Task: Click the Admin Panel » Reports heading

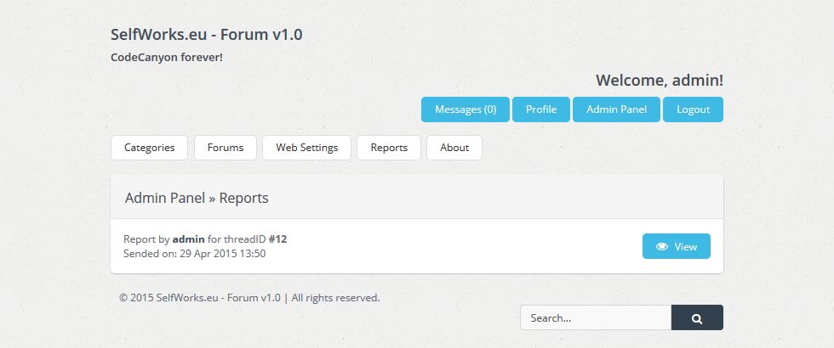Action: pyautogui.click(x=197, y=198)
